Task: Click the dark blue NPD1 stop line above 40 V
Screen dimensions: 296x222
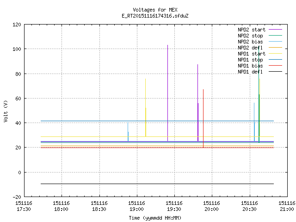Action: (157, 121)
